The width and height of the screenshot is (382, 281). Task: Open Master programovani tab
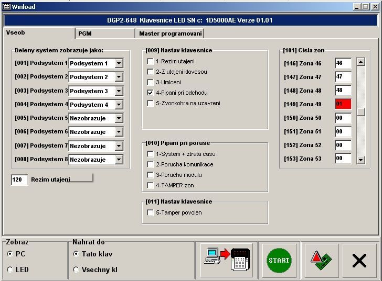point(170,33)
